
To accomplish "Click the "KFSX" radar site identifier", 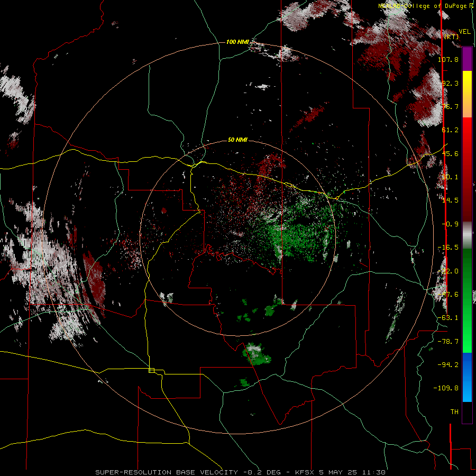I will [x=305, y=472].
